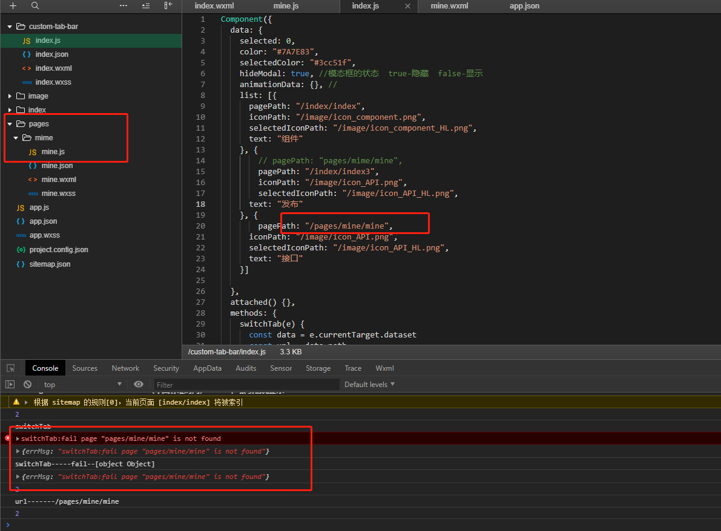Click the collapse all folders icon
Viewport: 721px width, 531px height.
tap(146, 5)
